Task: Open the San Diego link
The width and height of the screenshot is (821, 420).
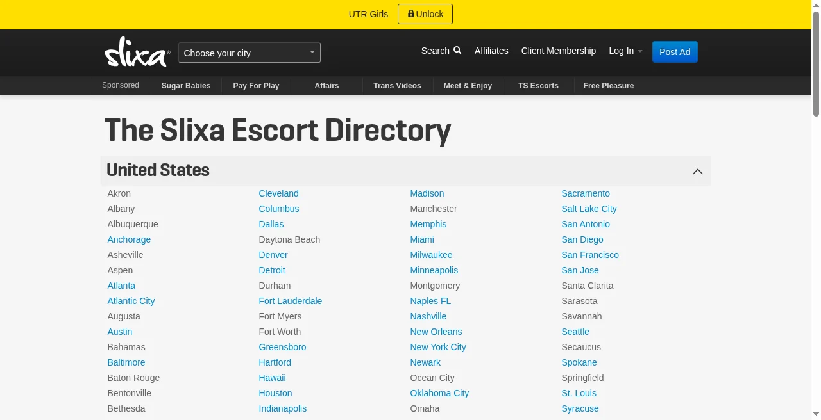Action: (582, 239)
